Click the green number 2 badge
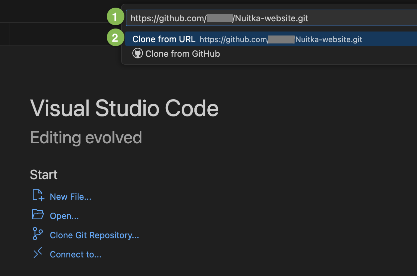Viewport: 417px width, 276px height. tap(115, 38)
